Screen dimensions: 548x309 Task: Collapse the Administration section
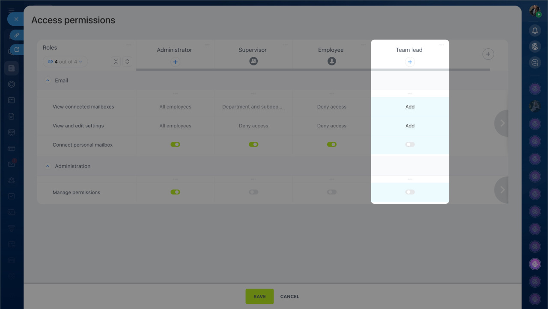coord(48,166)
